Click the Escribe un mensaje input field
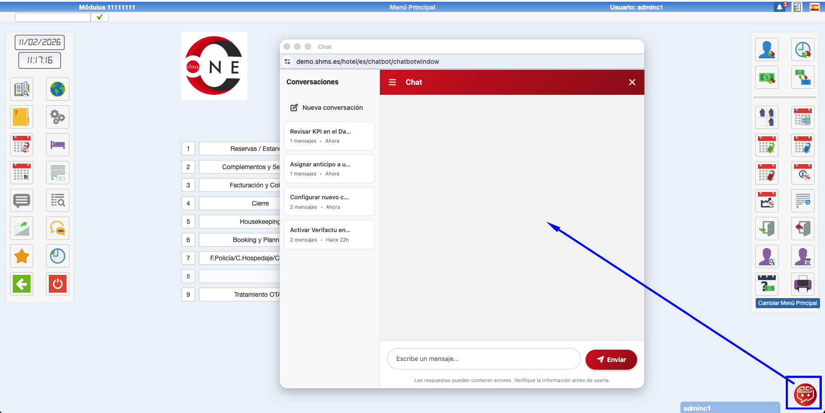This screenshot has width=825, height=413. 483,359
